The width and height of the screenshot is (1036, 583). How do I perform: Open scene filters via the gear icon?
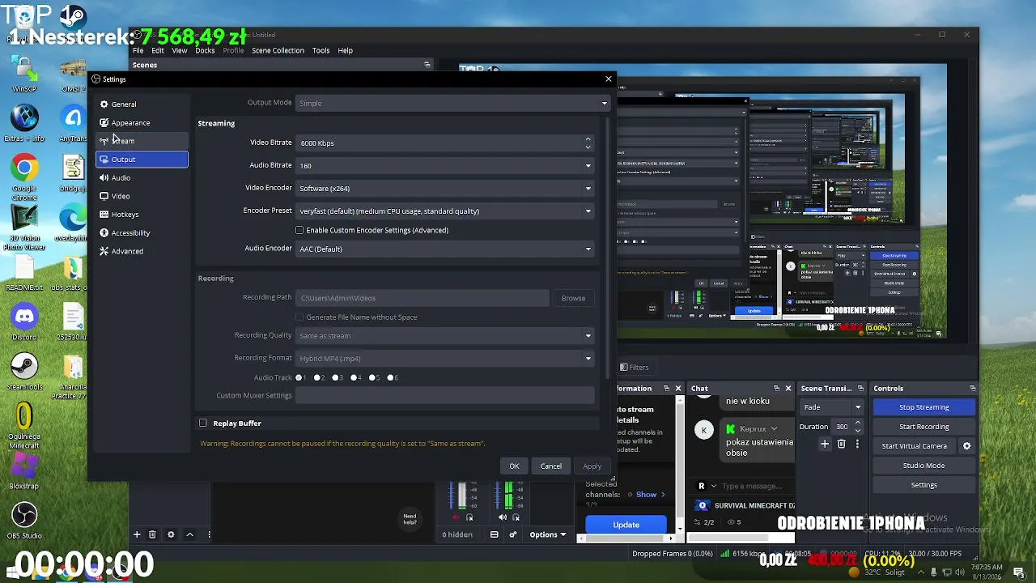pos(171,534)
